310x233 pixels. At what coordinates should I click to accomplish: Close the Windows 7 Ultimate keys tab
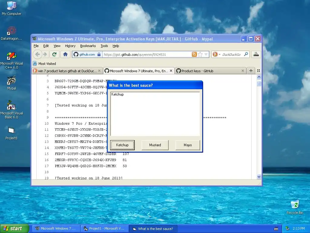point(171,71)
